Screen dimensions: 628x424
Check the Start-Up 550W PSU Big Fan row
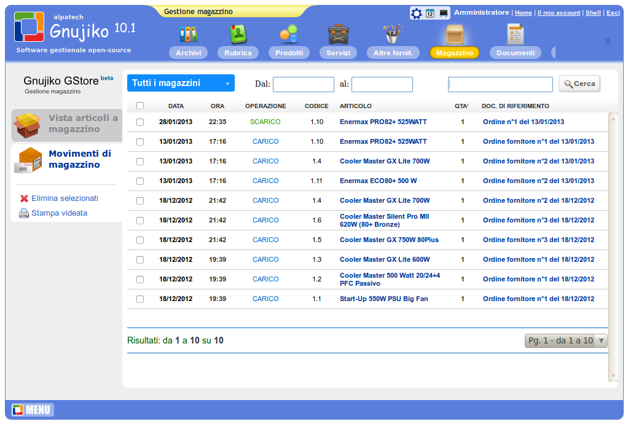[x=140, y=299]
